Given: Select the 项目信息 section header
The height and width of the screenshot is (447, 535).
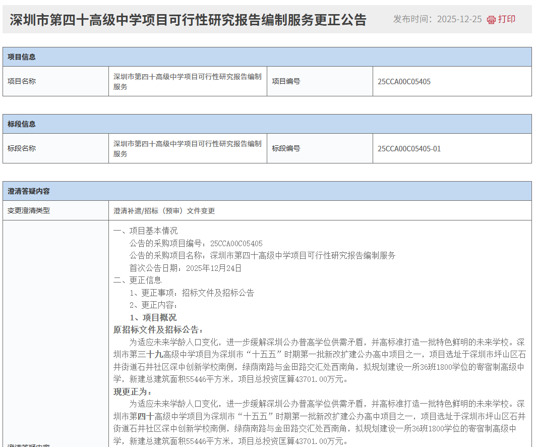Looking at the screenshot, I should coord(22,57).
